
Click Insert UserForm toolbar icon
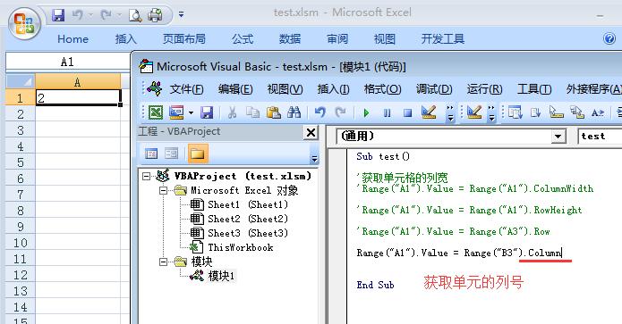176,112
